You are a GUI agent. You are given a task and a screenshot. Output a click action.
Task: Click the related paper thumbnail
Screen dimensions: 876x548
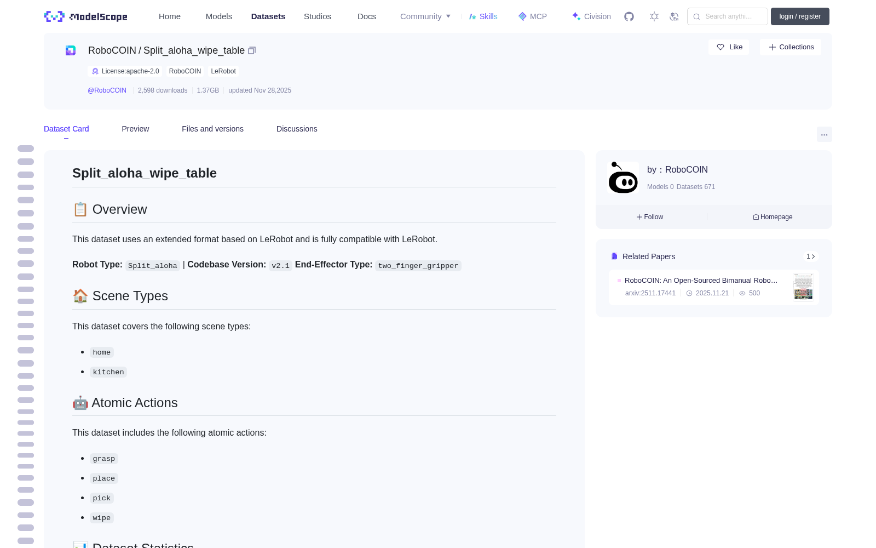(803, 287)
